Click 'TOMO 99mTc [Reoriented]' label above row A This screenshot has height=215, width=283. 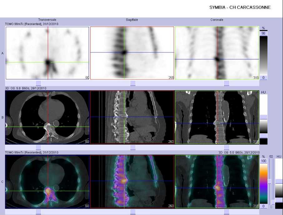pyautogui.click(x=23, y=24)
